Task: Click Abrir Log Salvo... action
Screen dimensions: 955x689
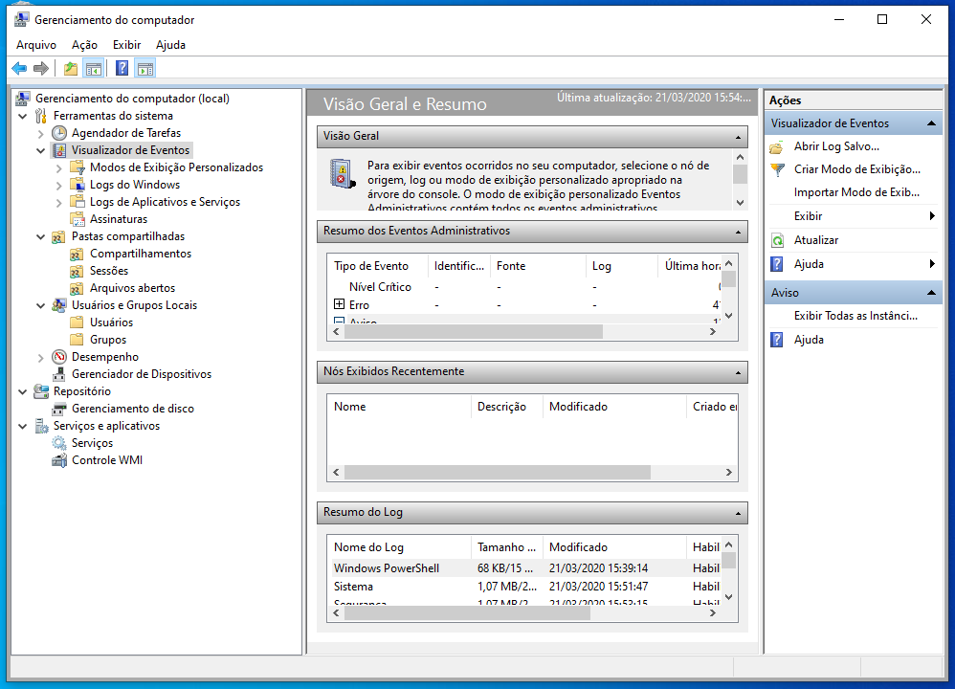Action: [836, 146]
